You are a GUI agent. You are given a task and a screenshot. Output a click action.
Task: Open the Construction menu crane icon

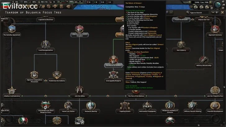[x=42, y=6]
